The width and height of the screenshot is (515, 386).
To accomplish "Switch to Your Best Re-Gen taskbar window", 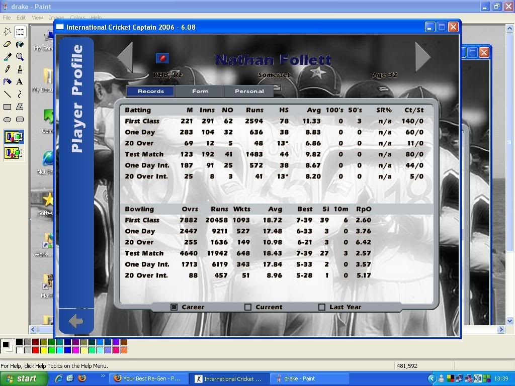I will pos(149,379).
